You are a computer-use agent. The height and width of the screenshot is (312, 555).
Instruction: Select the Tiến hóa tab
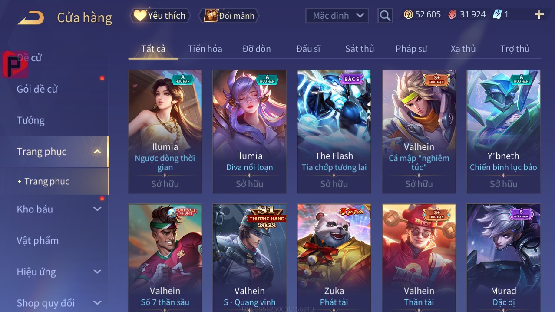205,49
